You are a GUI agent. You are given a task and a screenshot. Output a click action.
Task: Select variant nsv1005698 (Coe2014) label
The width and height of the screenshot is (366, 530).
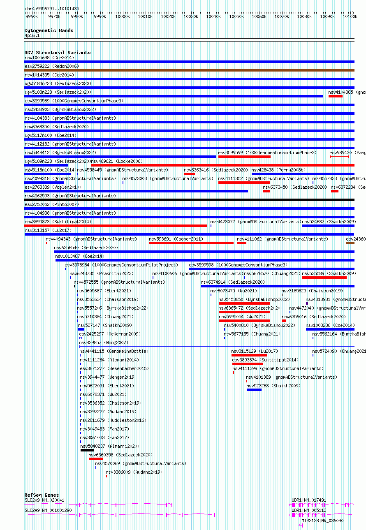pyautogui.click(x=49, y=58)
